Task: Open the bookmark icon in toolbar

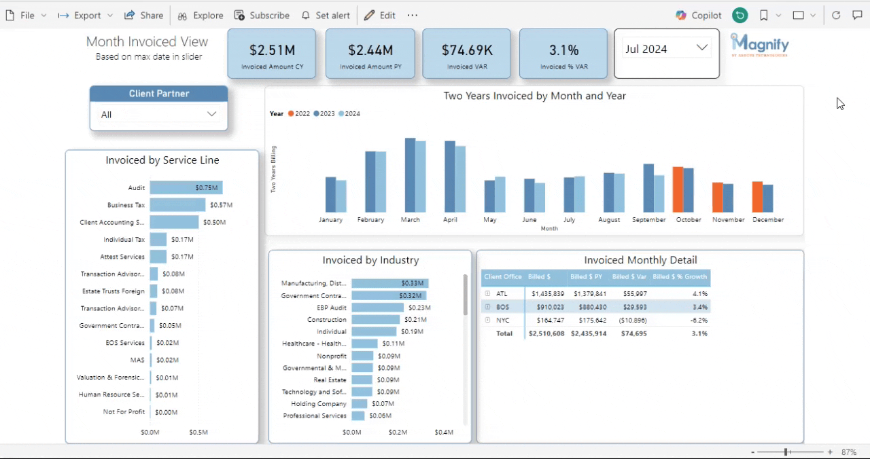Action: point(764,15)
